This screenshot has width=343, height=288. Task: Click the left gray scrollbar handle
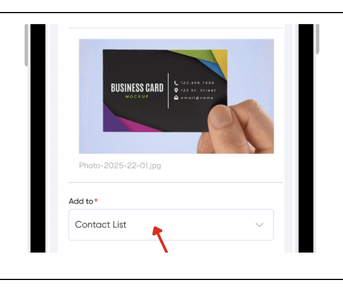click(x=26, y=45)
